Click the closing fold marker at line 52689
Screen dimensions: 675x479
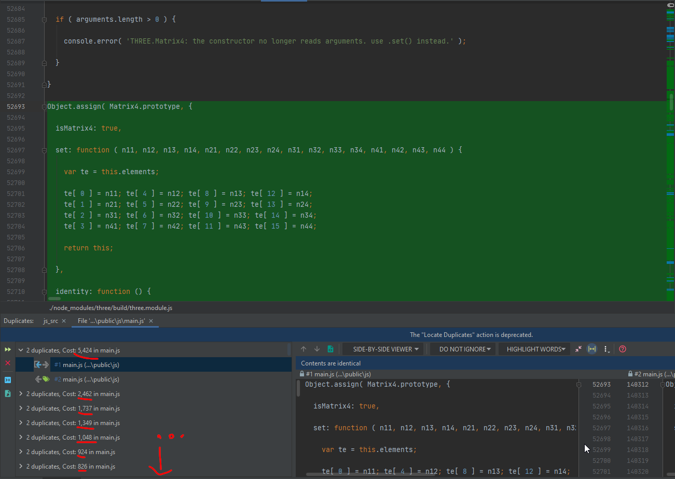pyautogui.click(x=44, y=63)
